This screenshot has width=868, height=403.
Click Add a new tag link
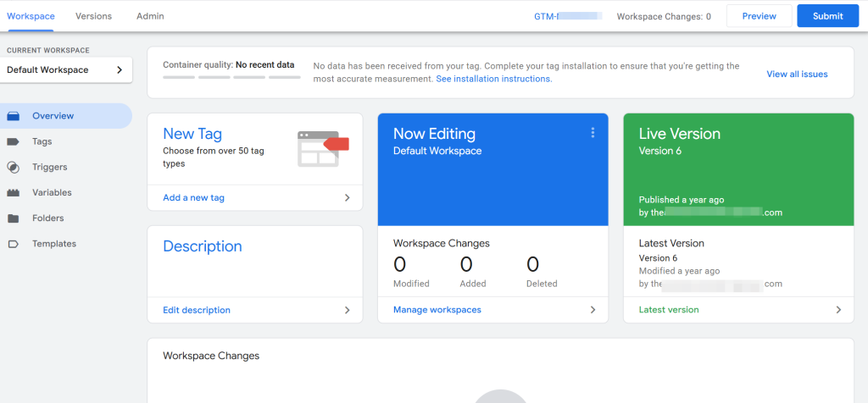[x=194, y=198]
